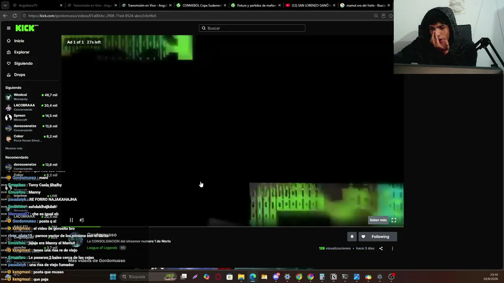Share the video with share icon

(x=381, y=248)
